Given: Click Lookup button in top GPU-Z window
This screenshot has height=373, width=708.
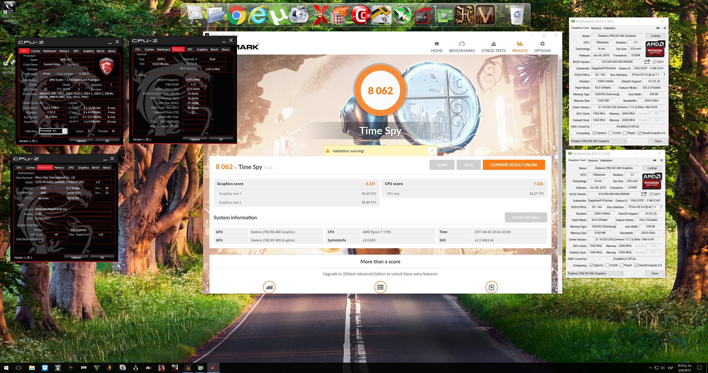Looking at the screenshot, I should point(655,36).
